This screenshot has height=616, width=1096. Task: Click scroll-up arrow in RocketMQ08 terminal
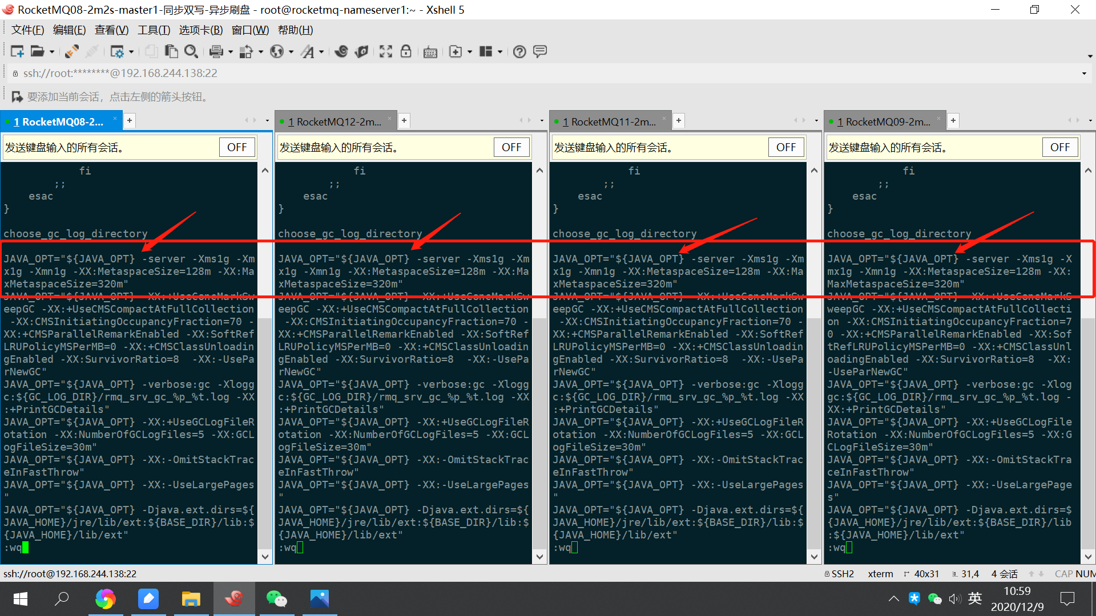[x=265, y=170]
